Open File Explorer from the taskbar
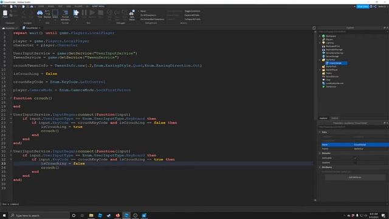The width and height of the screenshot is (389, 219). pos(91,215)
